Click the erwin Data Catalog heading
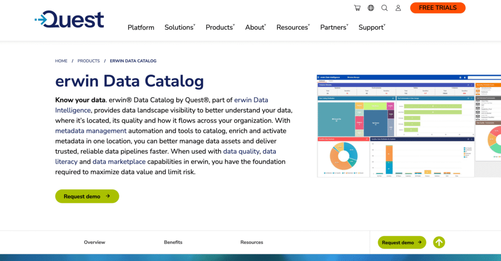 click(x=129, y=81)
